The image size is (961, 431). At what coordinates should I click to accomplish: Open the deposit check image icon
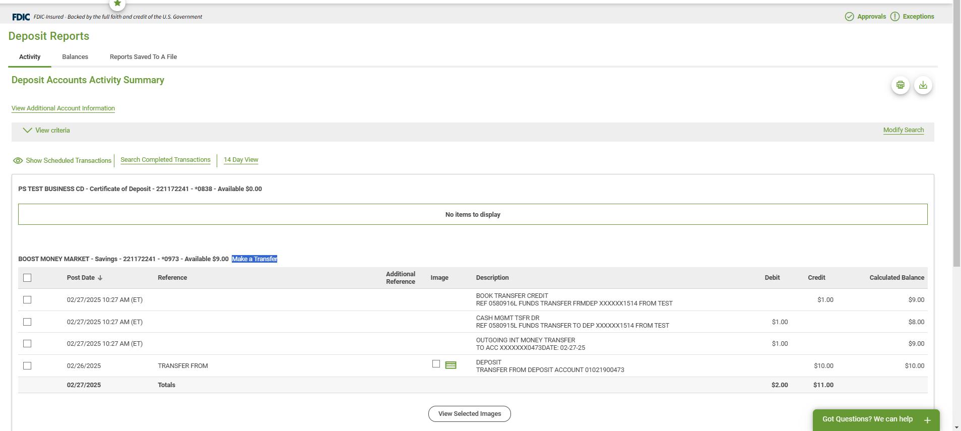pyautogui.click(x=451, y=365)
